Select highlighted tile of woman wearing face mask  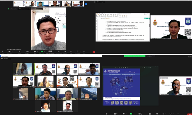pos(24,69)
